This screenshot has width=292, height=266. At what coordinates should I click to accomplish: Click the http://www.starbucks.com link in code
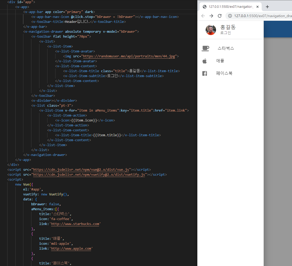[x=75, y=224]
